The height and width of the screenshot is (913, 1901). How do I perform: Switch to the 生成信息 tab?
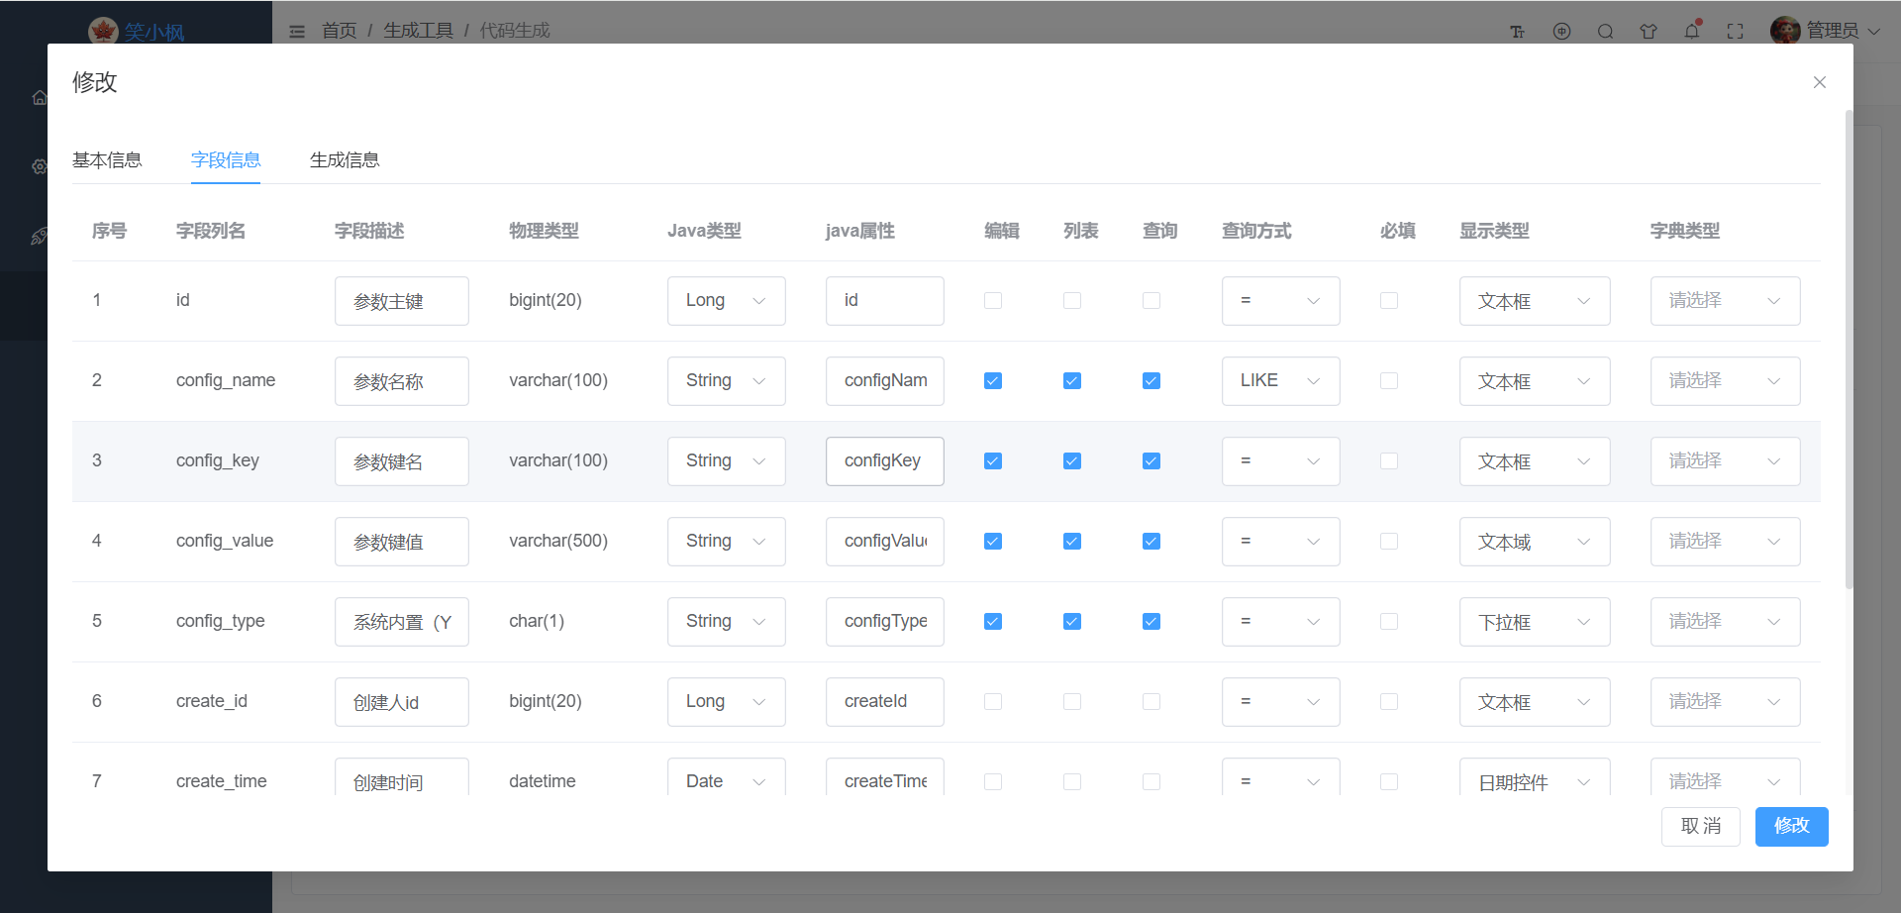coord(345,160)
